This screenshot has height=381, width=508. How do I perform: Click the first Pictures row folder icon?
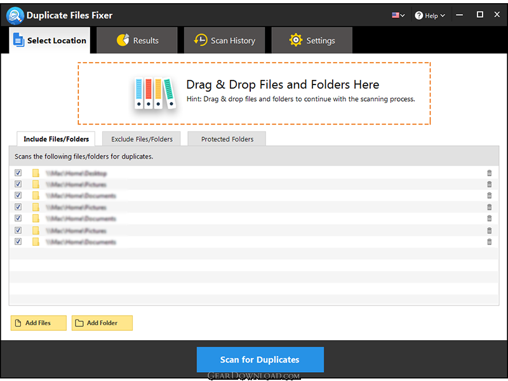coord(36,184)
